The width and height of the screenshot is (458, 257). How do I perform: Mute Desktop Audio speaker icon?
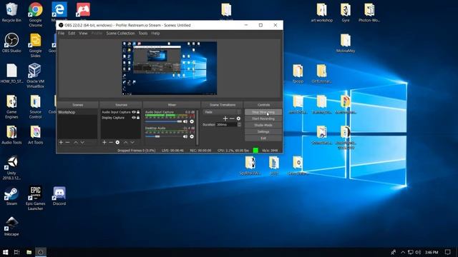tap(185, 136)
